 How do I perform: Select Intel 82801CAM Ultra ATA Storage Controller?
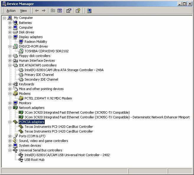(x=64, y=70)
